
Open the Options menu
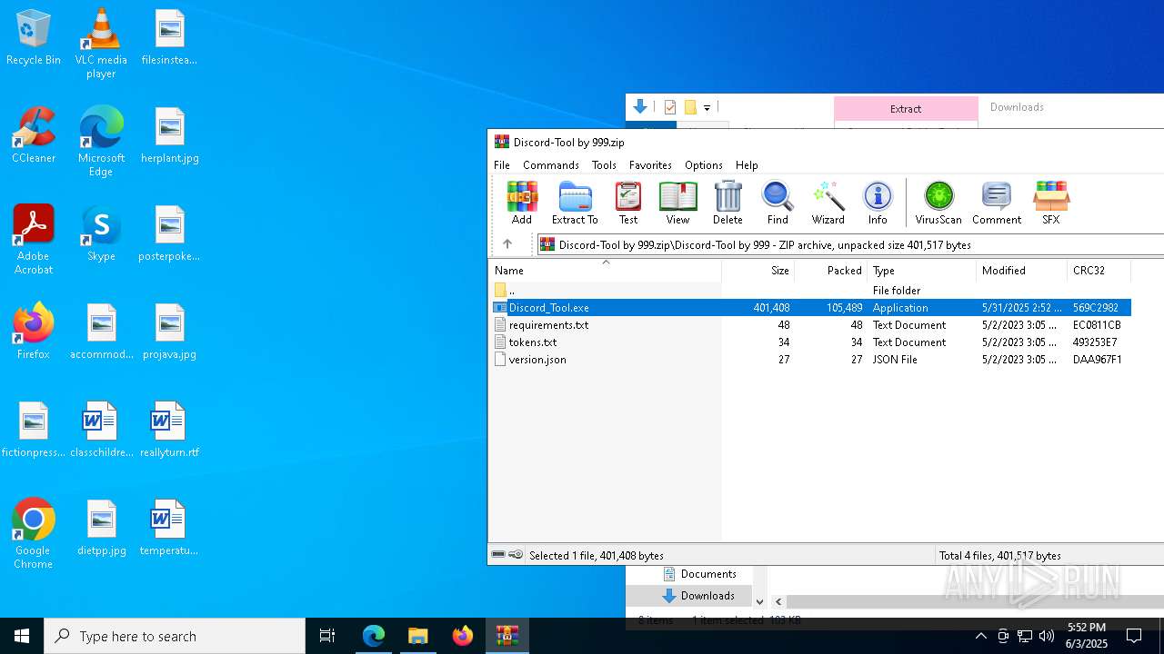pos(704,165)
